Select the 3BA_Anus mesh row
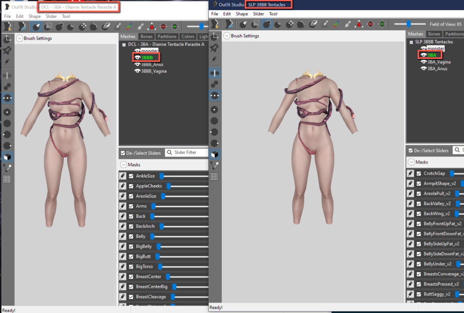This screenshot has width=464, height=313. 438,69
